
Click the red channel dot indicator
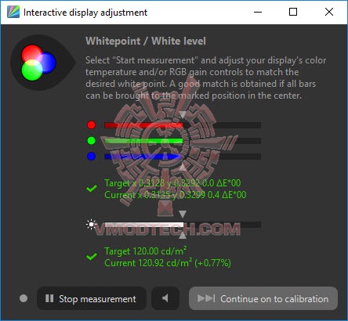(91, 125)
